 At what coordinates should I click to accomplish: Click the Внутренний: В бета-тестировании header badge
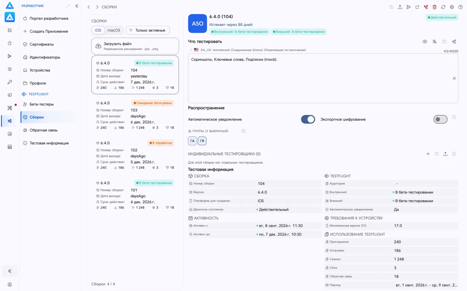(x=239, y=32)
